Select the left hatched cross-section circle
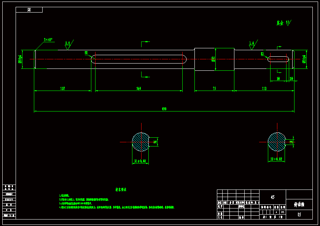 pos(141,142)
